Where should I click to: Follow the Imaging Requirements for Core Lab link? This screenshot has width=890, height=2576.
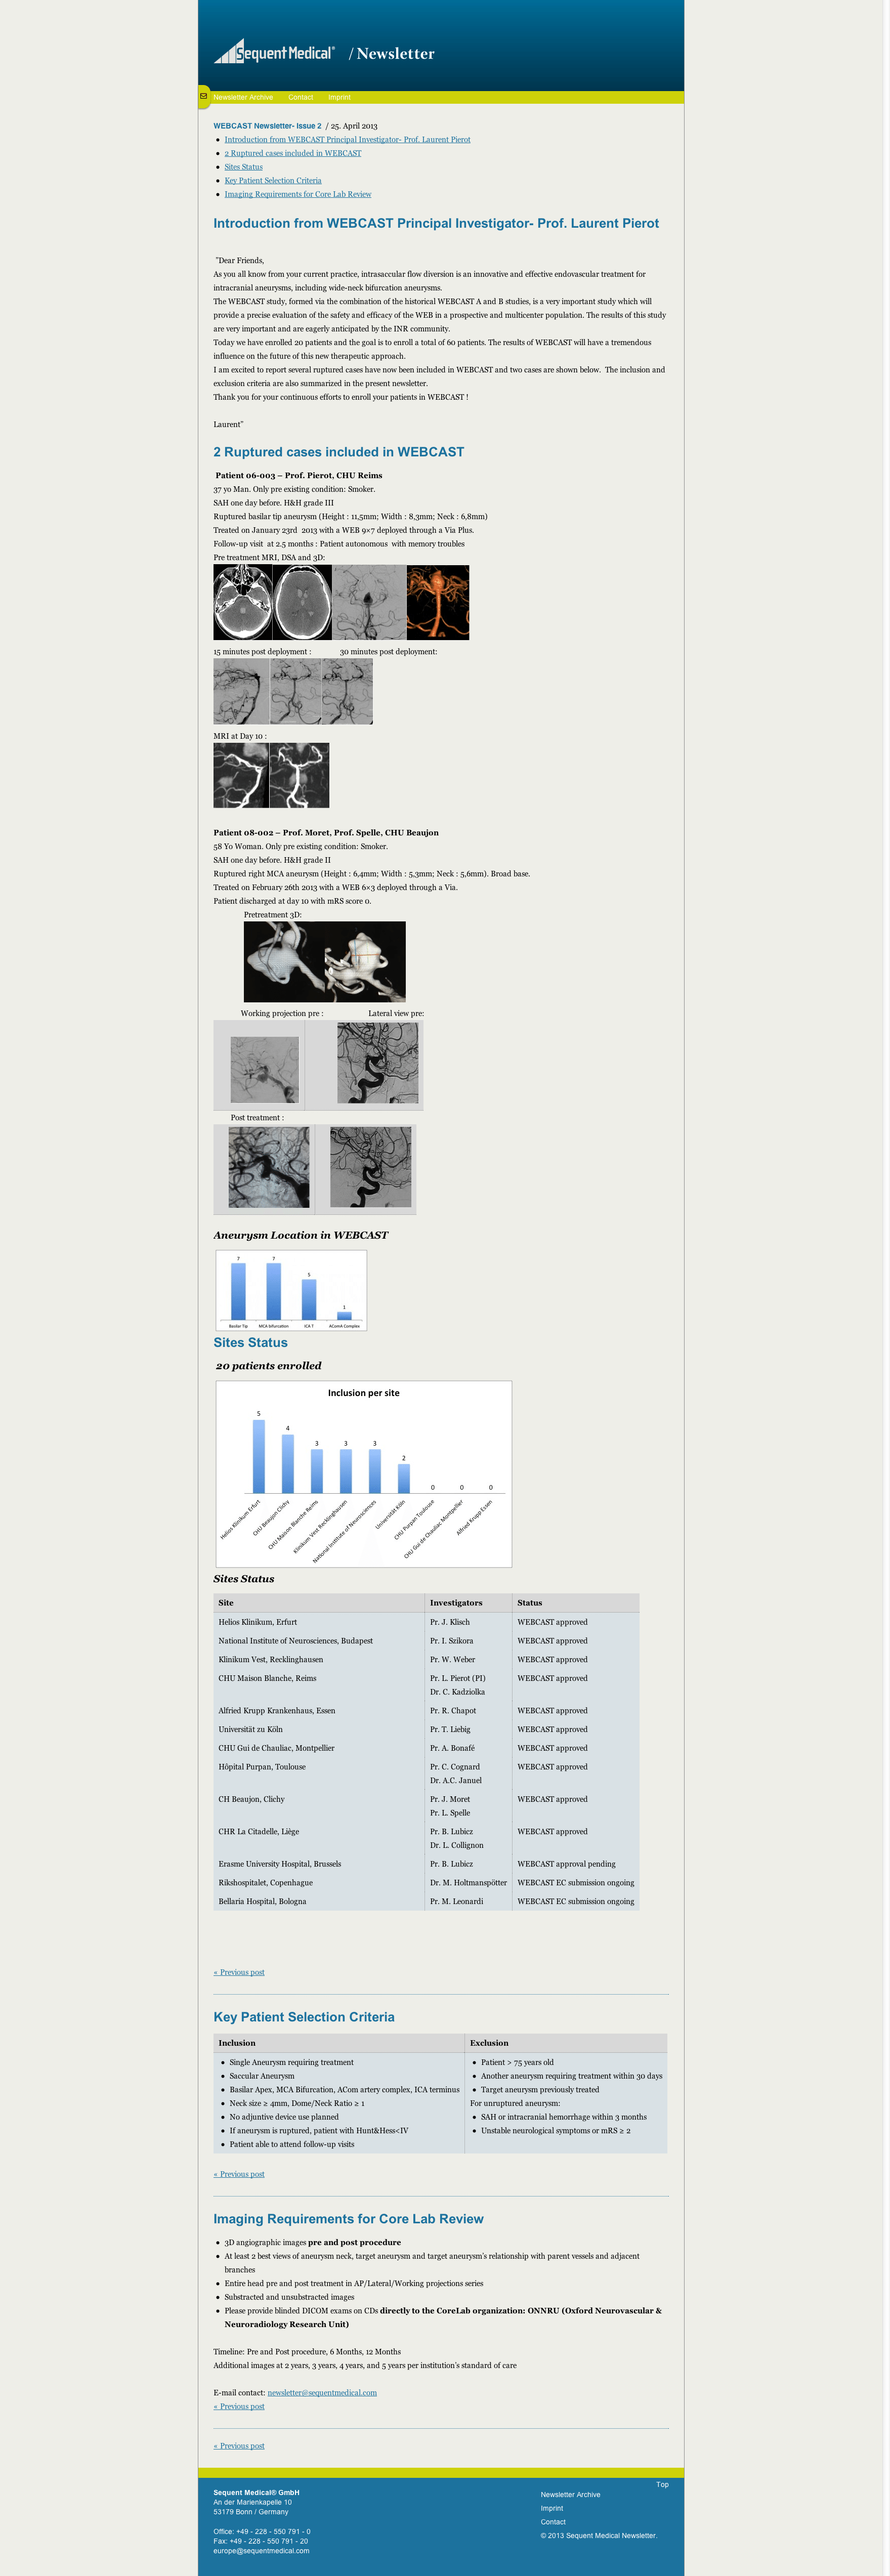pos(298,194)
